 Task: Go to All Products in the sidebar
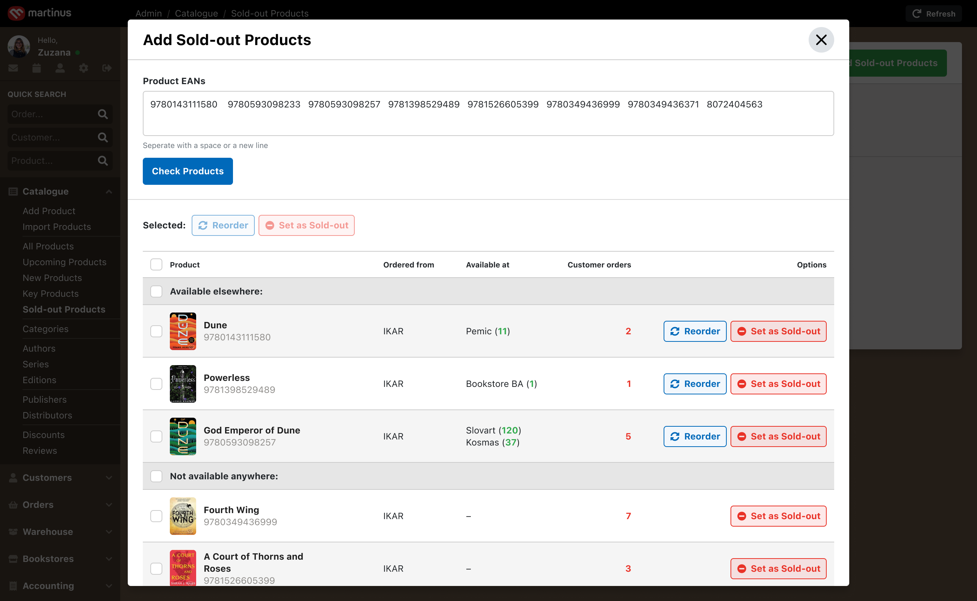coord(48,246)
